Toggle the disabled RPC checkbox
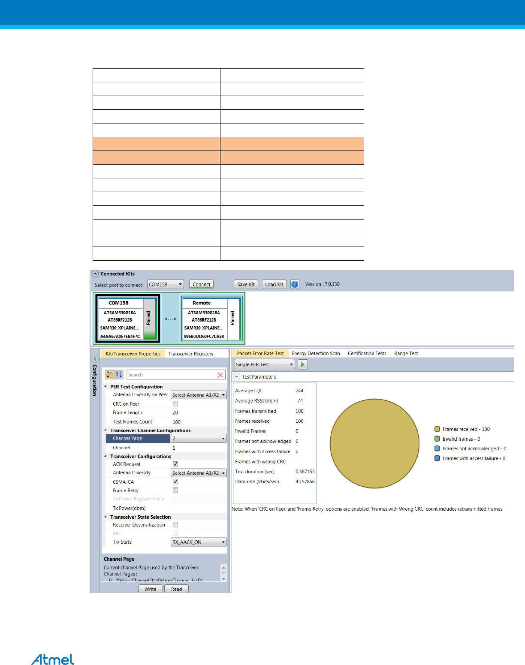Screen dimensions: 525x665 pyautogui.click(x=175, y=533)
